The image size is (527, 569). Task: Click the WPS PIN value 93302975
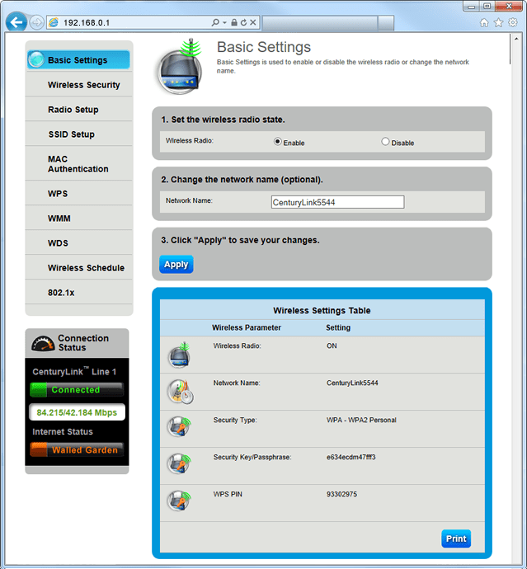pyautogui.click(x=341, y=494)
